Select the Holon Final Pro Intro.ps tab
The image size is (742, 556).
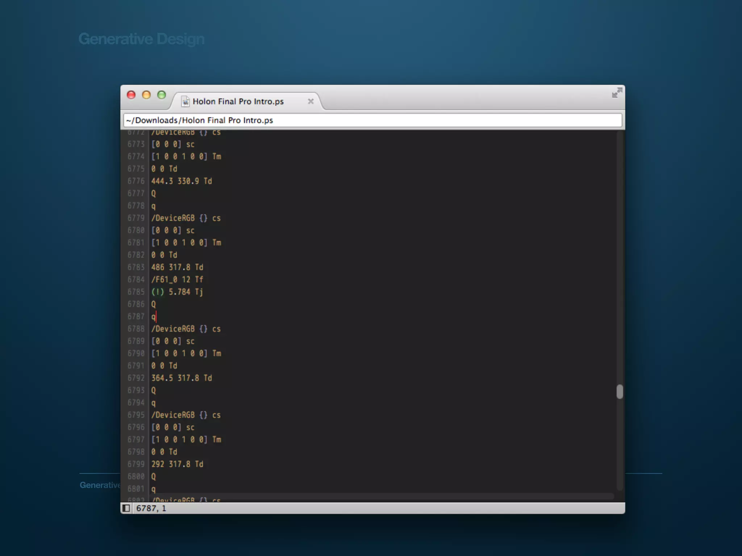pyautogui.click(x=238, y=102)
